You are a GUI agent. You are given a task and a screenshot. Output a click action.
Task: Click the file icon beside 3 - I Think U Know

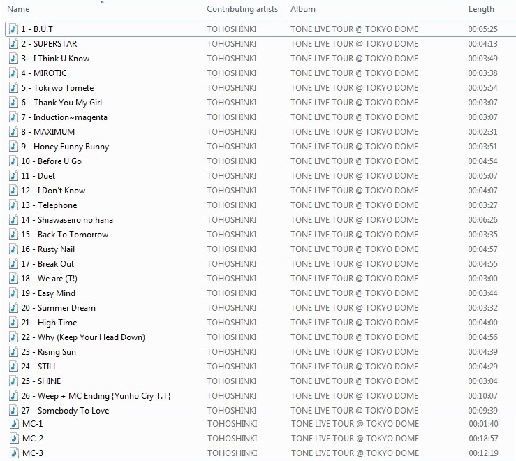(x=13, y=59)
